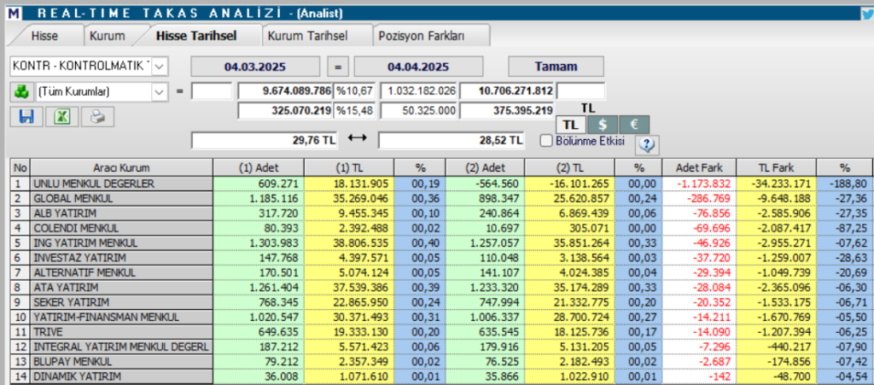This screenshot has height=385, width=874.
Task: Click the 375.395.219 total value
Action: coord(507,111)
